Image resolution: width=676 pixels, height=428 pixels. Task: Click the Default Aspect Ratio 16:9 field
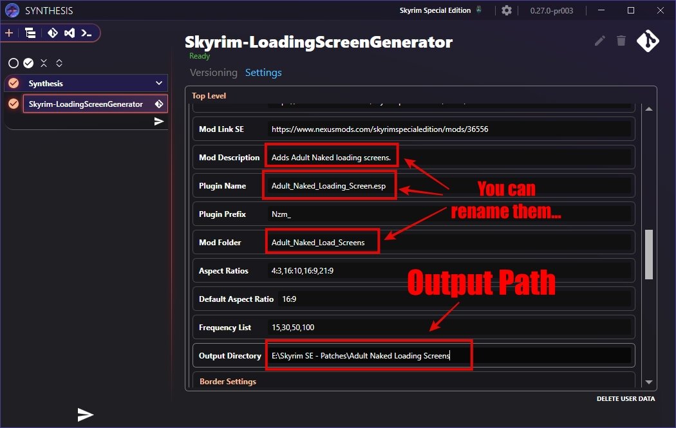[455, 299]
